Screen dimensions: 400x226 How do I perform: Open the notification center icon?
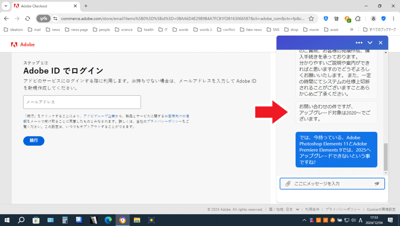coord(390,220)
